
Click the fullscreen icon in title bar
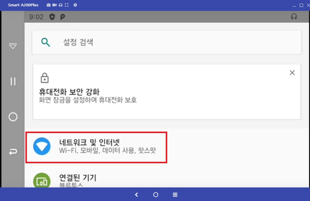[67, 5]
